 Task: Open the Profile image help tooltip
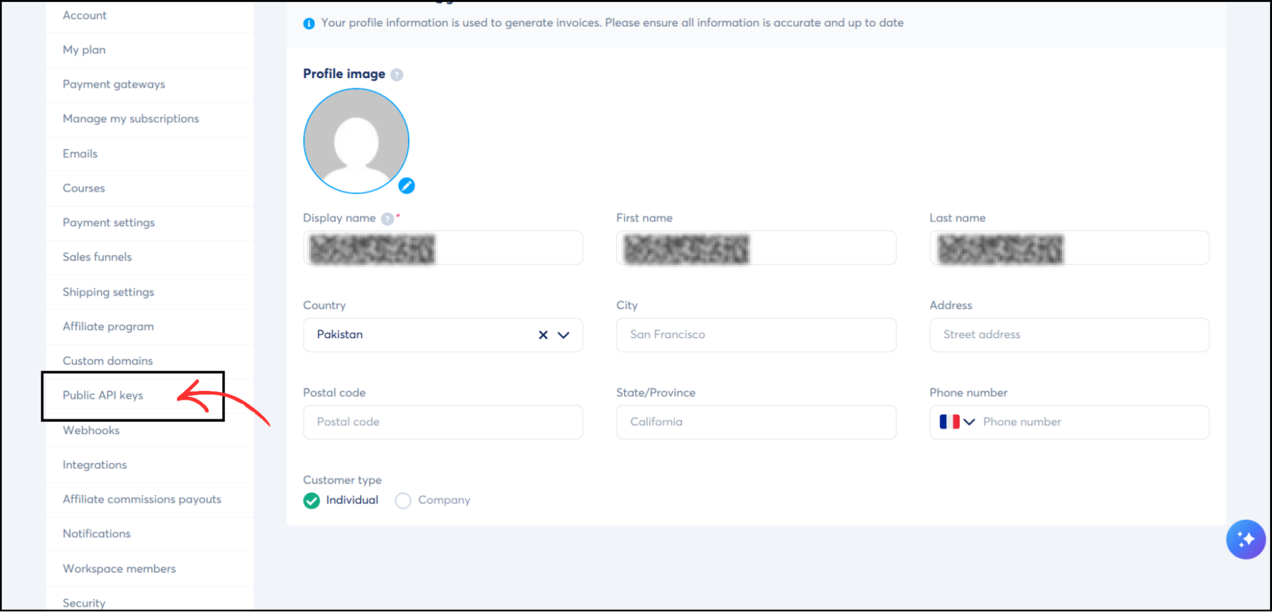pos(397,74)
